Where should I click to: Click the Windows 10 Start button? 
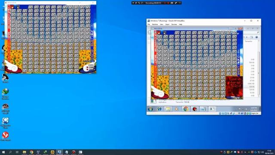pos(3,152)
